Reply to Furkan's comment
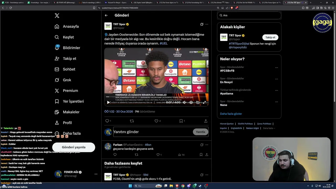Screen dimensions: 336x189 (115, 155)
